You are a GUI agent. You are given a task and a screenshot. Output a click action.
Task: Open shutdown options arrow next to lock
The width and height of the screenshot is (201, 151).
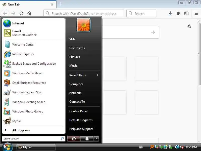point(96,139)
